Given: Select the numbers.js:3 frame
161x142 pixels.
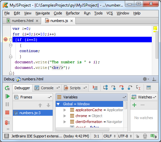Looking at the screenshot, I should tap(33, 113).
